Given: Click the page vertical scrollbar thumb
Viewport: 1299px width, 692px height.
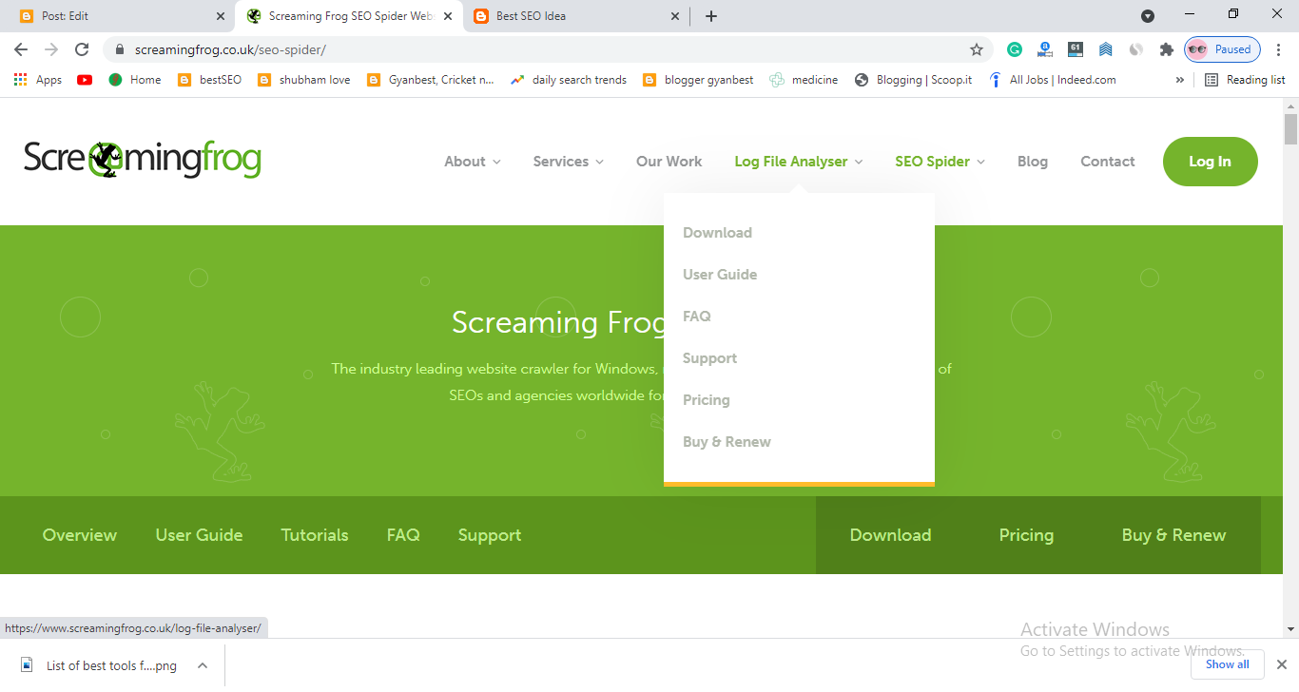Looking at the screenshot, I should click(1290, 129).
